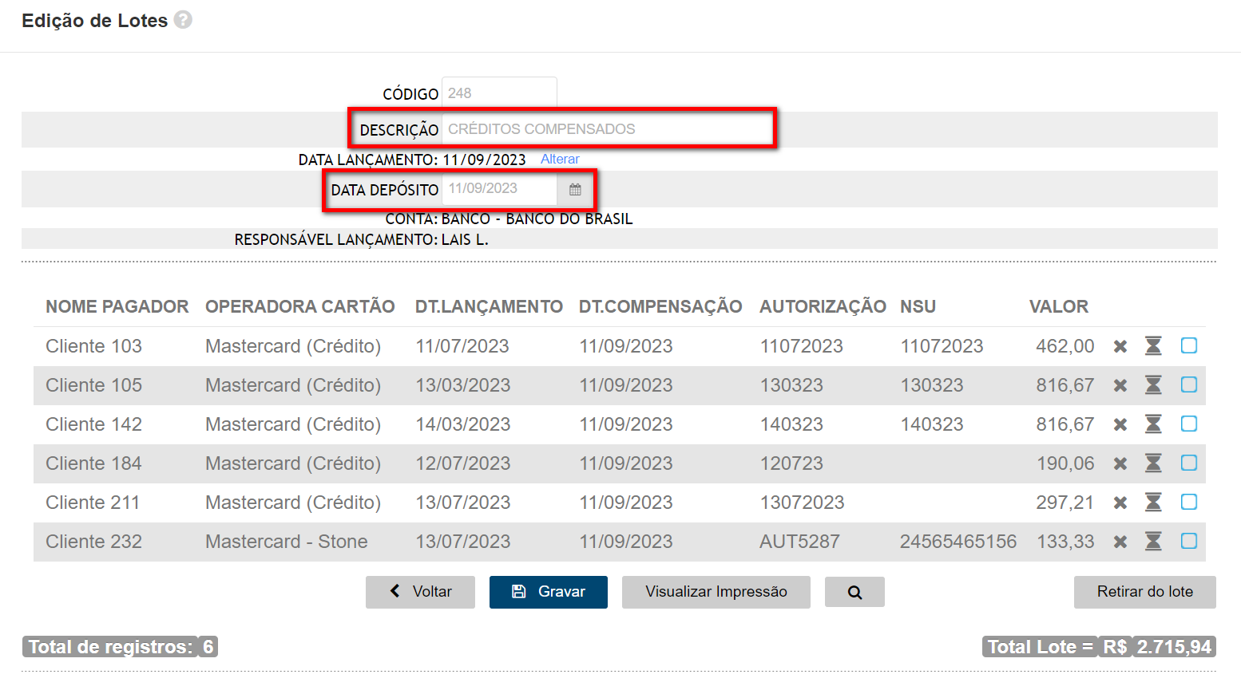1241x682 pixels.
Task: Click the Retirar do lote button
Action: point(1144,592)
